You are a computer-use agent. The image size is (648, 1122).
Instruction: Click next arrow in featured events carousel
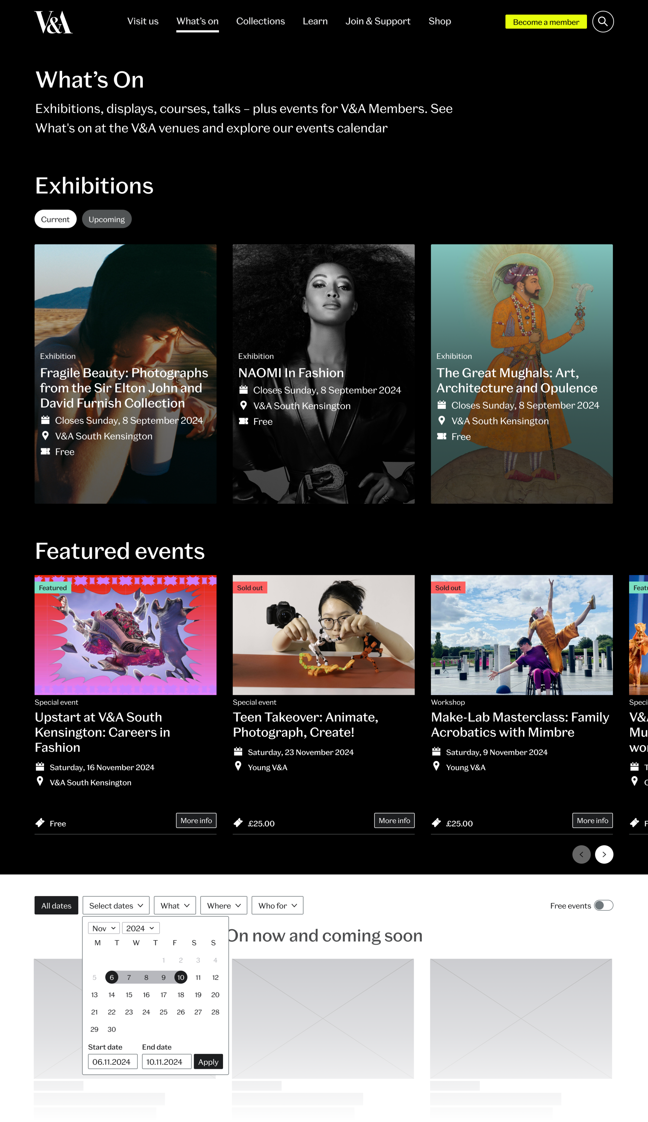pos(603,854)
